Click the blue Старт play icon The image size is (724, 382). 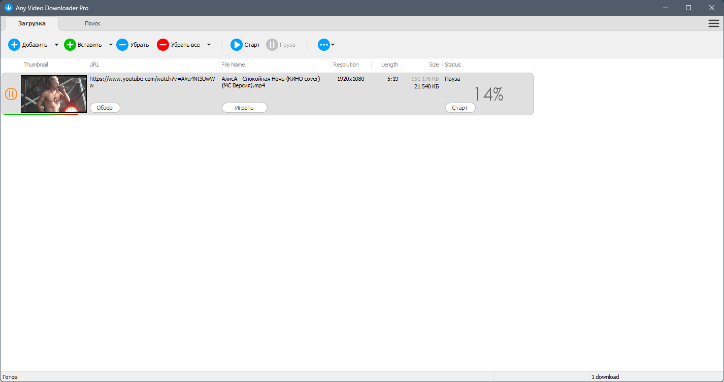coord(237,45)
